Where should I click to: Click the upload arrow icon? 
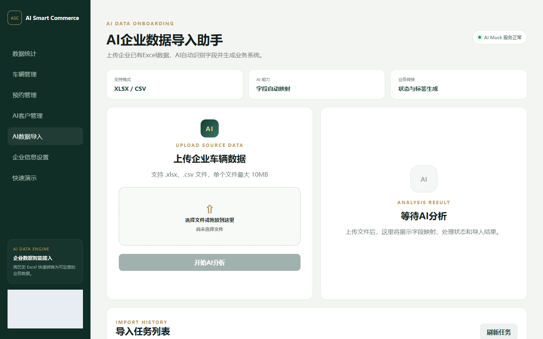click(x=210, y=209)
